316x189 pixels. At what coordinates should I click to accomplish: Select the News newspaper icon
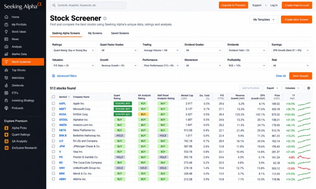[6, 39]
